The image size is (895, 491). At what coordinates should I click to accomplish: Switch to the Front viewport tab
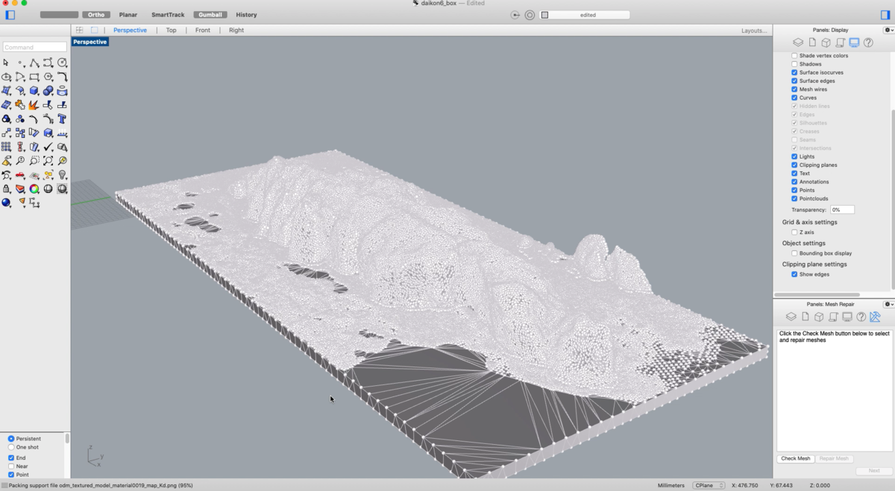202,31
